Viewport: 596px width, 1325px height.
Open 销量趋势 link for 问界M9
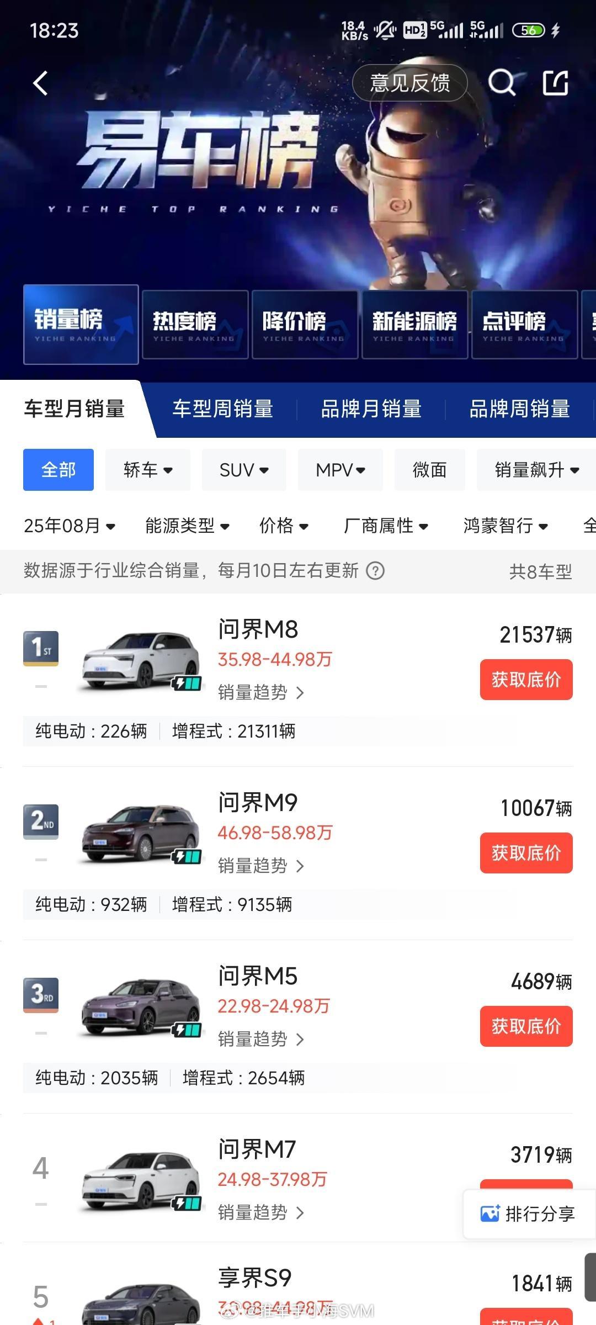coord(261,866)
